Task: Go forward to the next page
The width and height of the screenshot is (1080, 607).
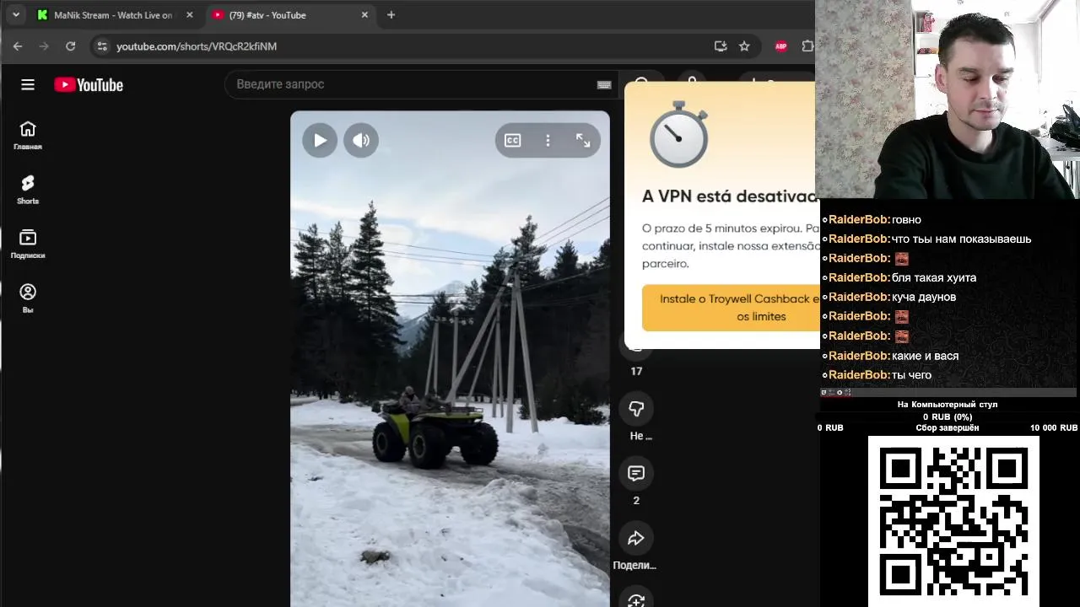Action: [45, 46]
